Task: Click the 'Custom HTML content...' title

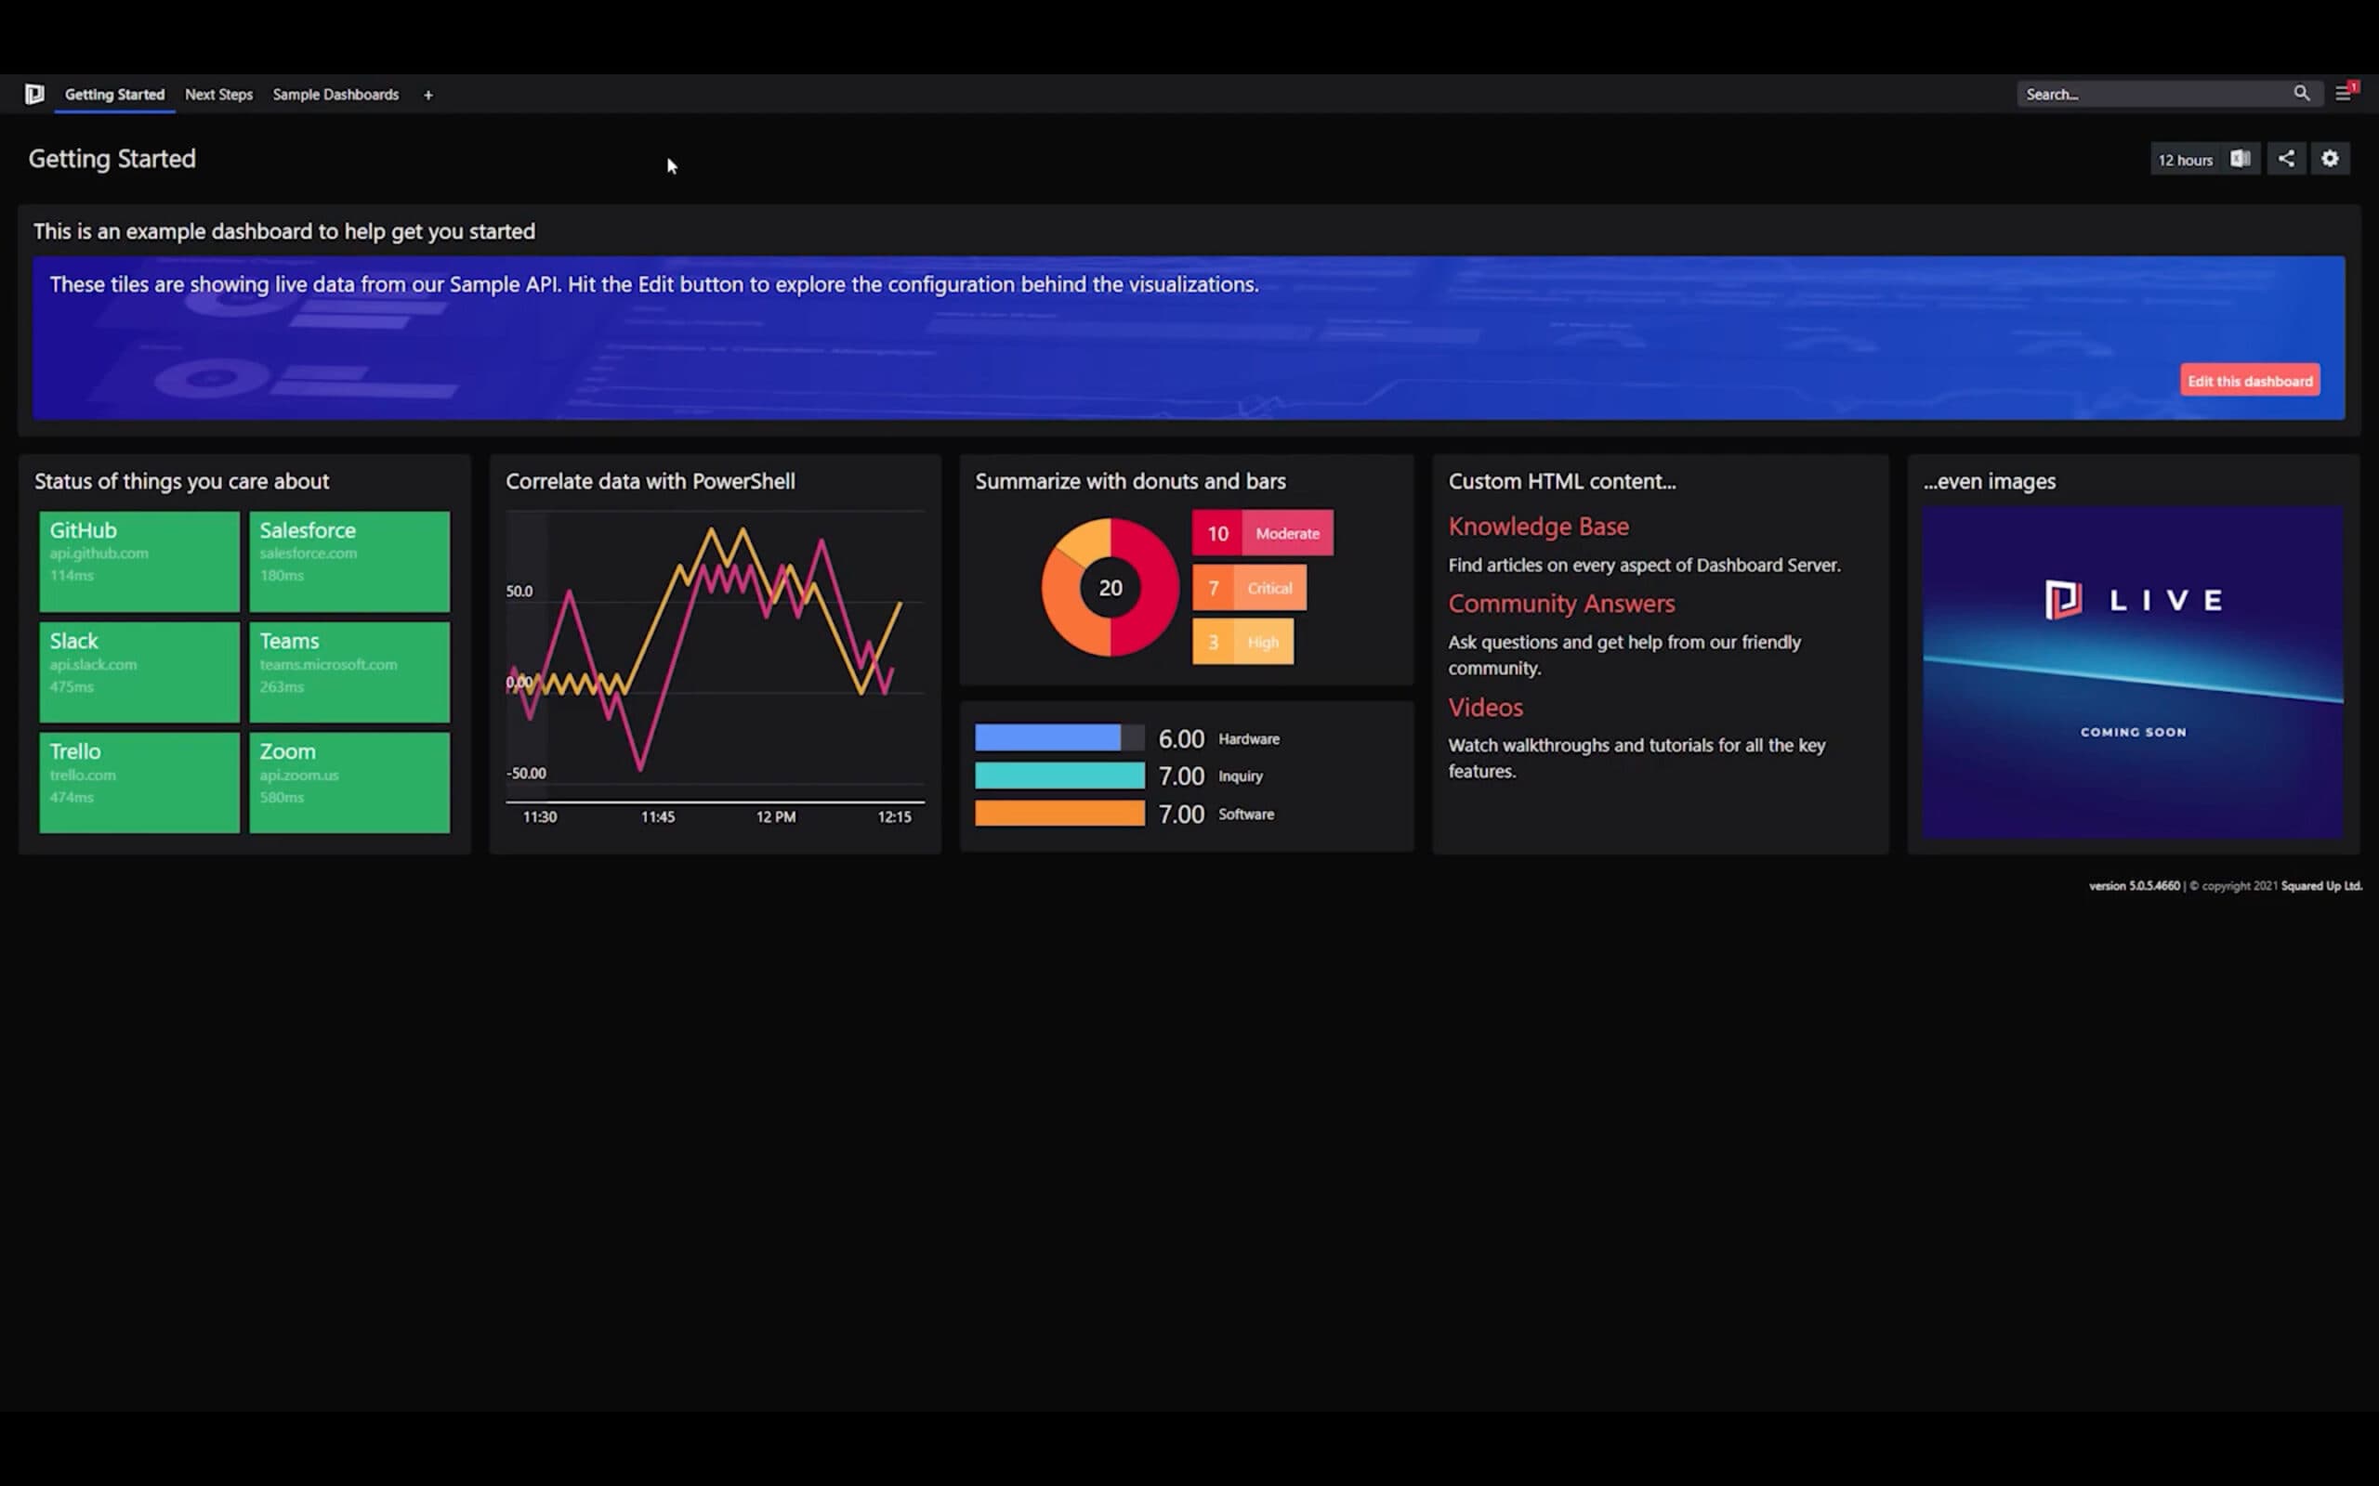Action: click(1561, 482)
